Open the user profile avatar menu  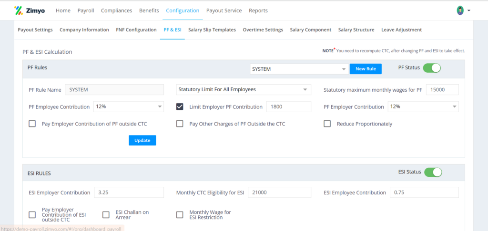[x=460, y=10]
